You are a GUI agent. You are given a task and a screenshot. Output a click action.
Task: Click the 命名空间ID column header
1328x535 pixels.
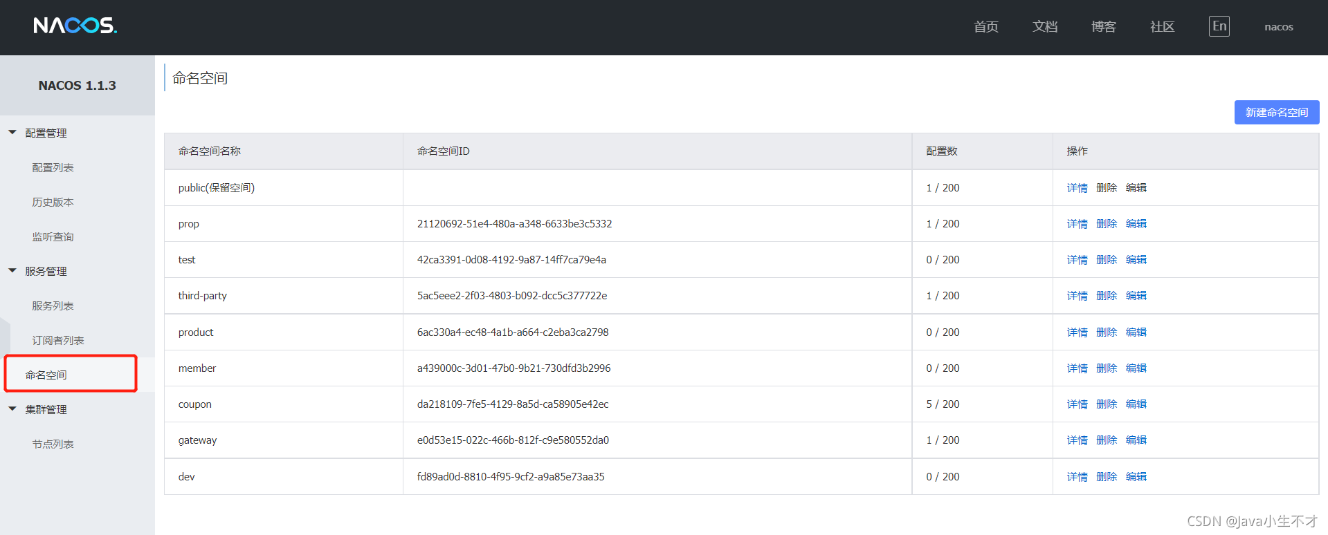click(x=443, y=151)
